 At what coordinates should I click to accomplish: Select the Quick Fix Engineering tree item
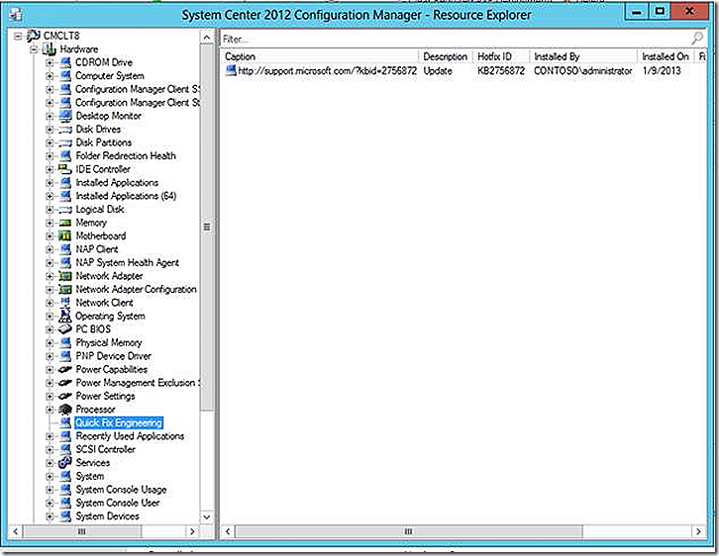click(x=119, y=422)
